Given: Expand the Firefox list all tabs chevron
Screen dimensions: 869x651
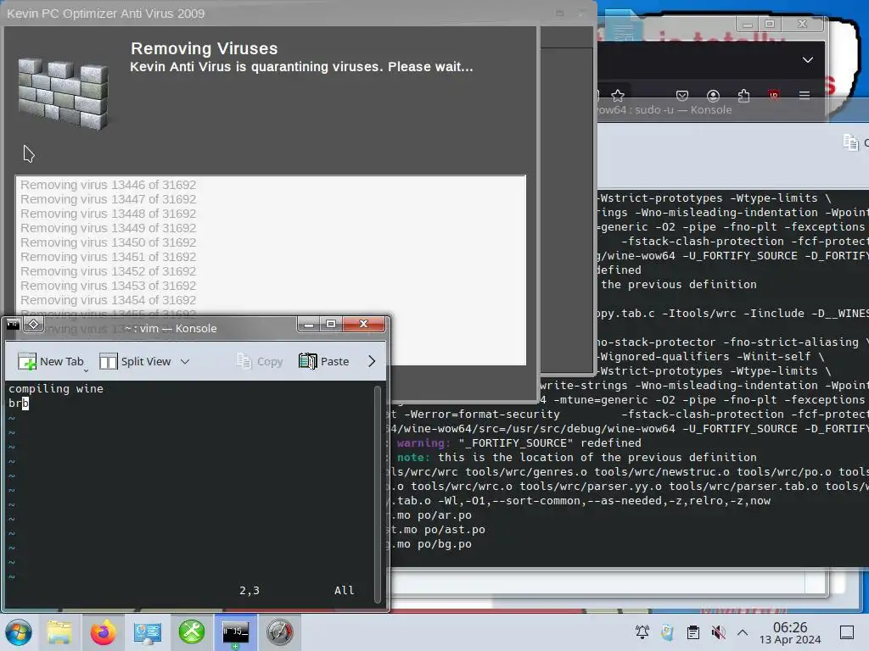Looking at the screenshot, I should pos(808,60).
